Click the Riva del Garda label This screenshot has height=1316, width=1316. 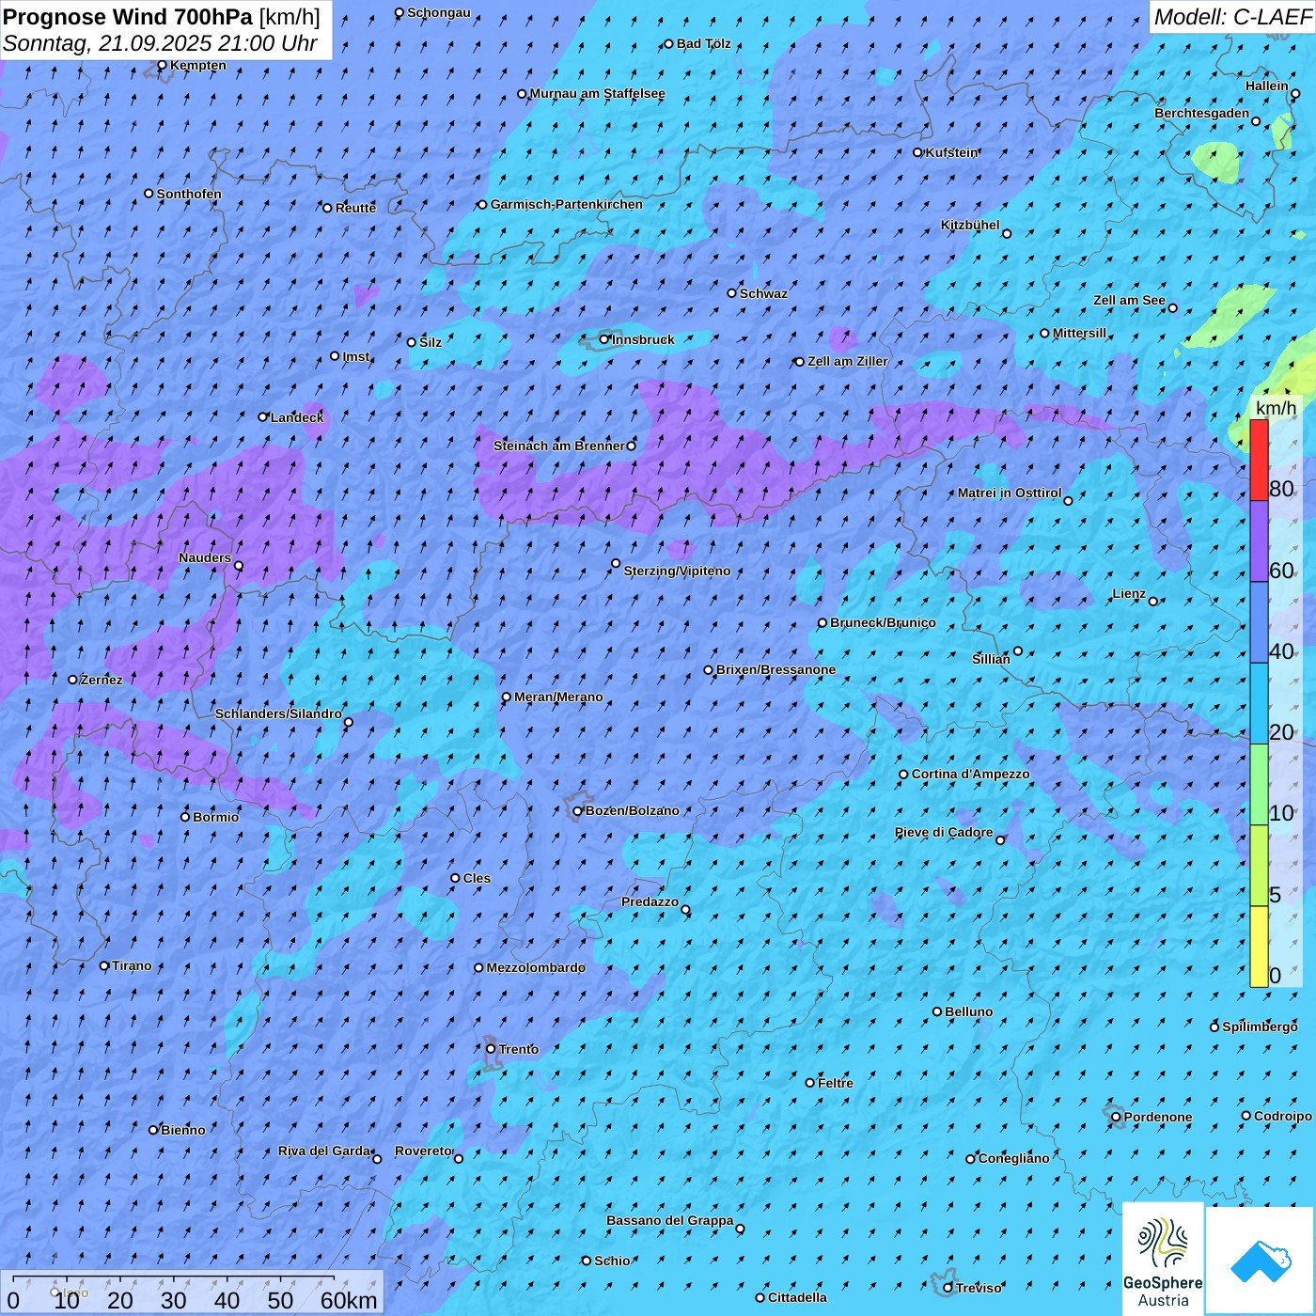tap(324, 1151)
